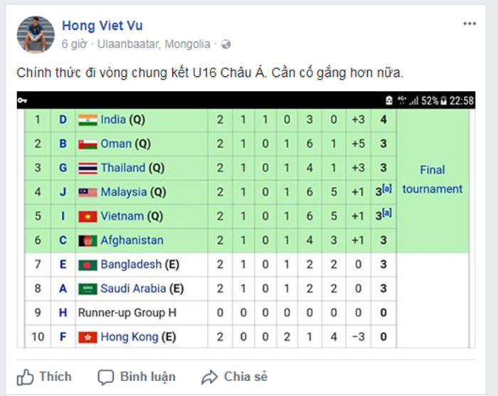Click the globe privacy icon beside the location
The image size is (498, 396).
pos(226,44)
